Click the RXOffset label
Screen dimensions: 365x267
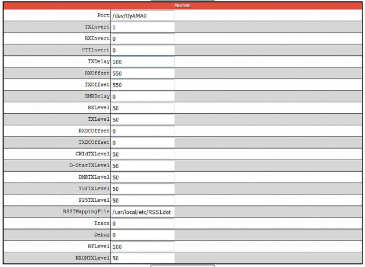click(97, 73)
